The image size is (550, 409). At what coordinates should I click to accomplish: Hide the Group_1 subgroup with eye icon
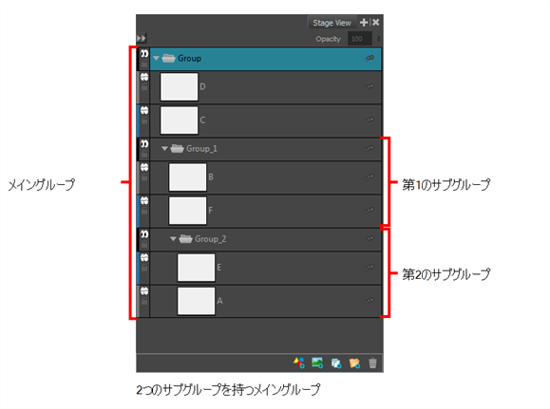144,143
